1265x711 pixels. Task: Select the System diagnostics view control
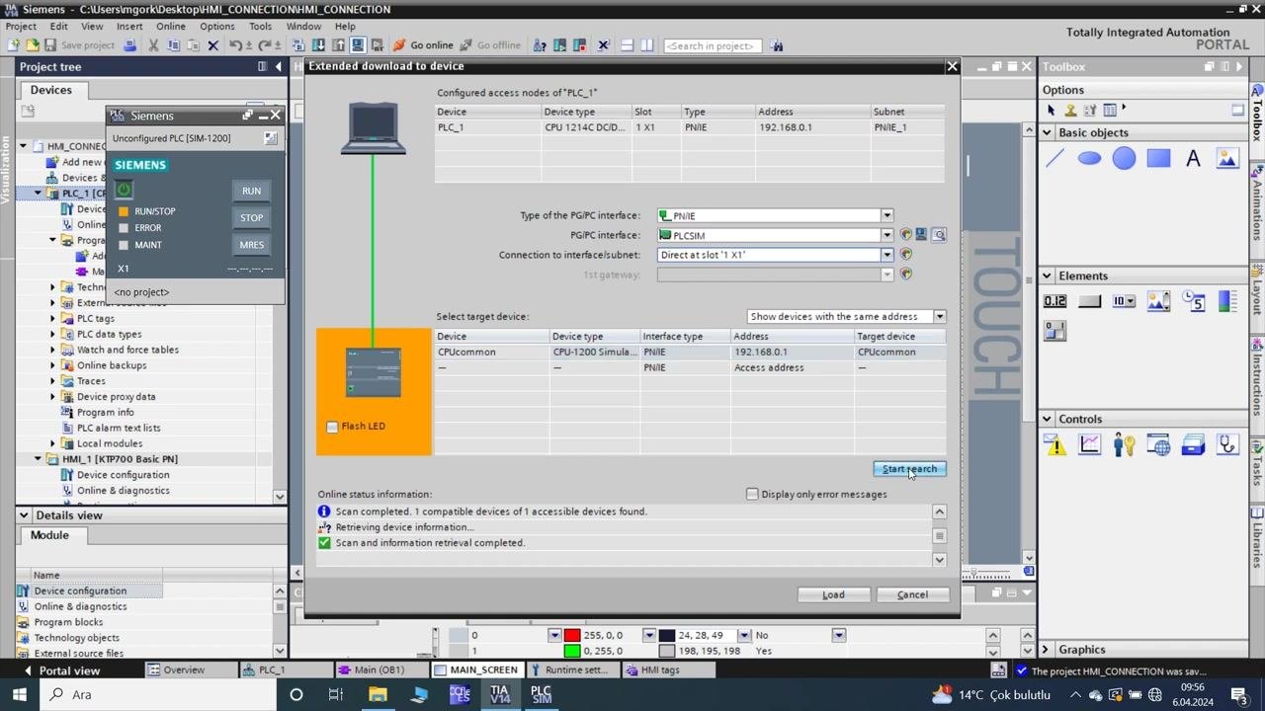click(1227, 445)
